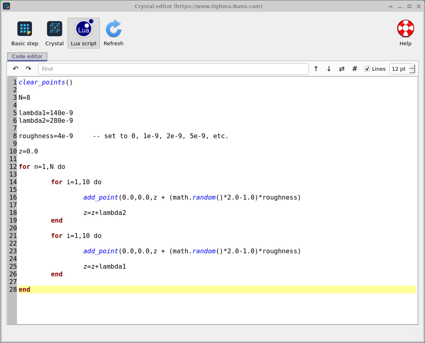This screenshot has height=343, width=425.
Task: Open the Crystal view
Action: 54,33
